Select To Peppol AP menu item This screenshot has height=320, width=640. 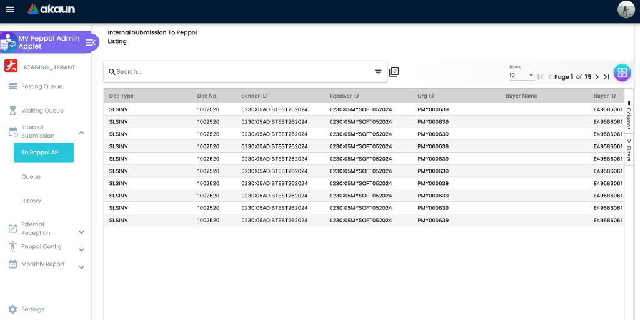pyautogui.click(x=44, y=152)
